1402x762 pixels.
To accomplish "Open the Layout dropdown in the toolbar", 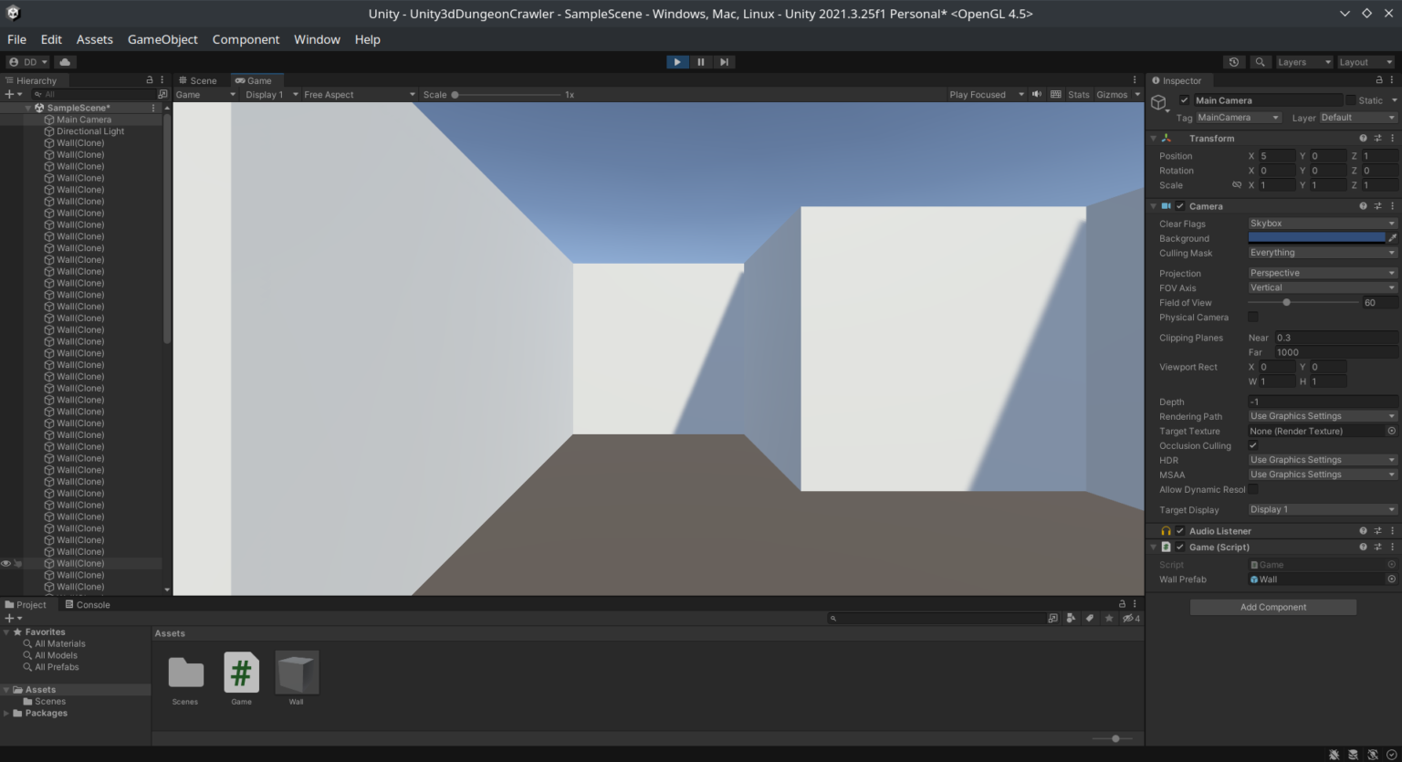I will pos(1365,61).
